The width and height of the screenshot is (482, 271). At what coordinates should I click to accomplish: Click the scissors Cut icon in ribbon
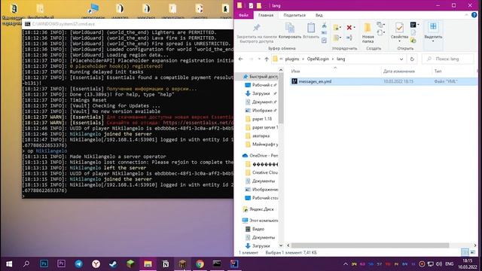(324, 26)
